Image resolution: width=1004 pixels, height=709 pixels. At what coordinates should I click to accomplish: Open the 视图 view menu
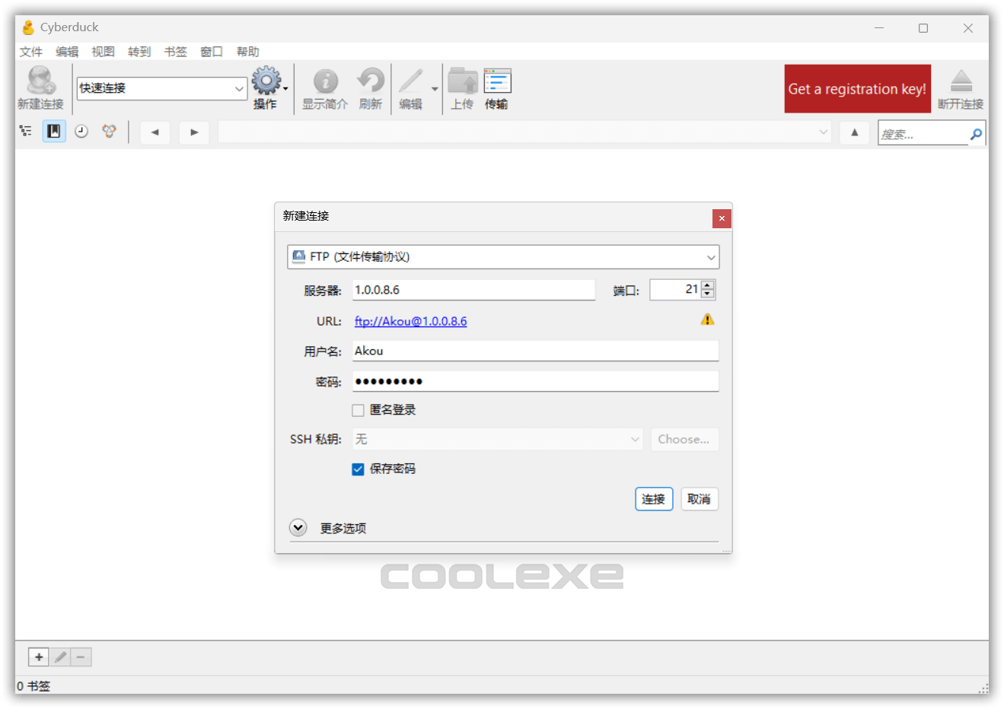pyautogui.click(x=103, y=51)
